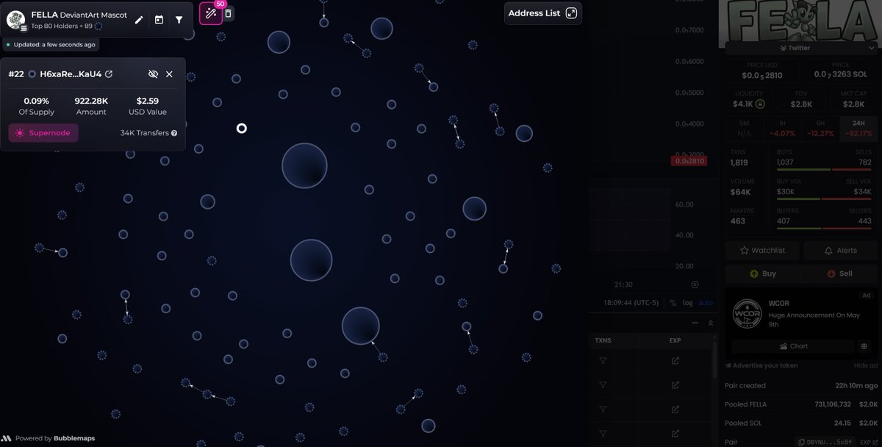The image size is (882, 447).
Task: Select the 1H timeframe tab
Action: point(782,129)
